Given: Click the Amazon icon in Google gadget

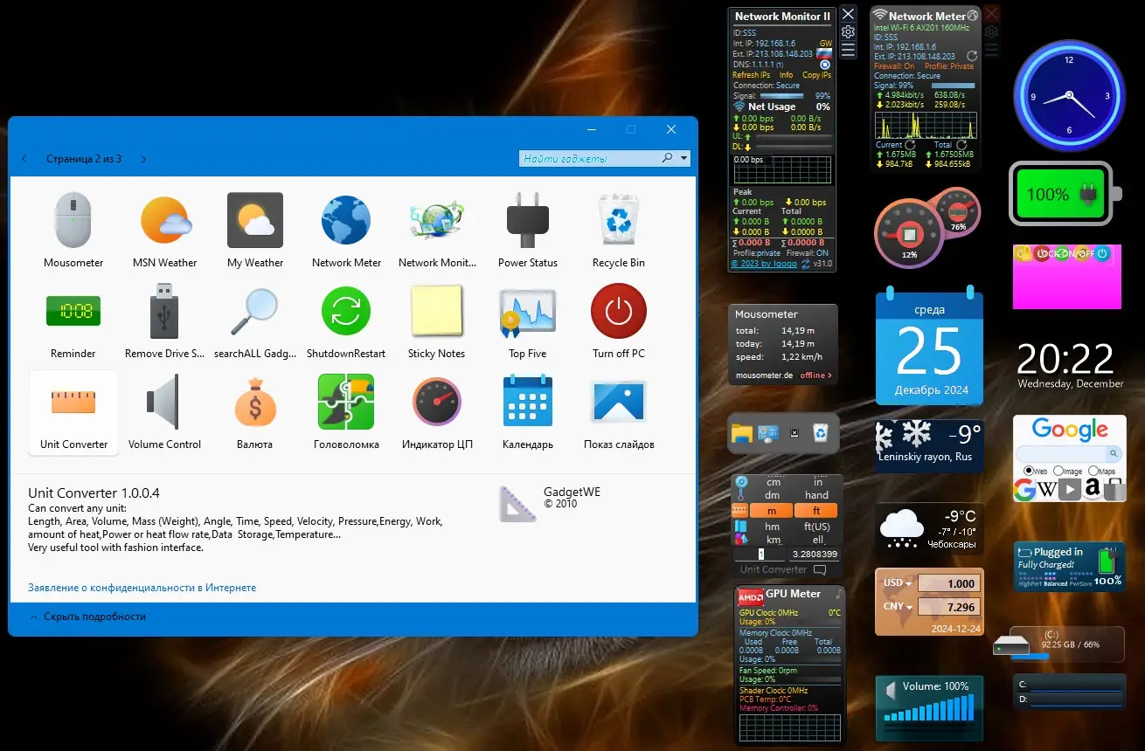Looking at the screenshot, I should (x=1092, y=490).
